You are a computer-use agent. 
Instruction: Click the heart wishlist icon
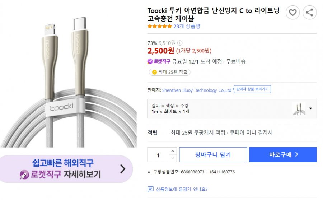pyautogui.click(x=292, y=13)
